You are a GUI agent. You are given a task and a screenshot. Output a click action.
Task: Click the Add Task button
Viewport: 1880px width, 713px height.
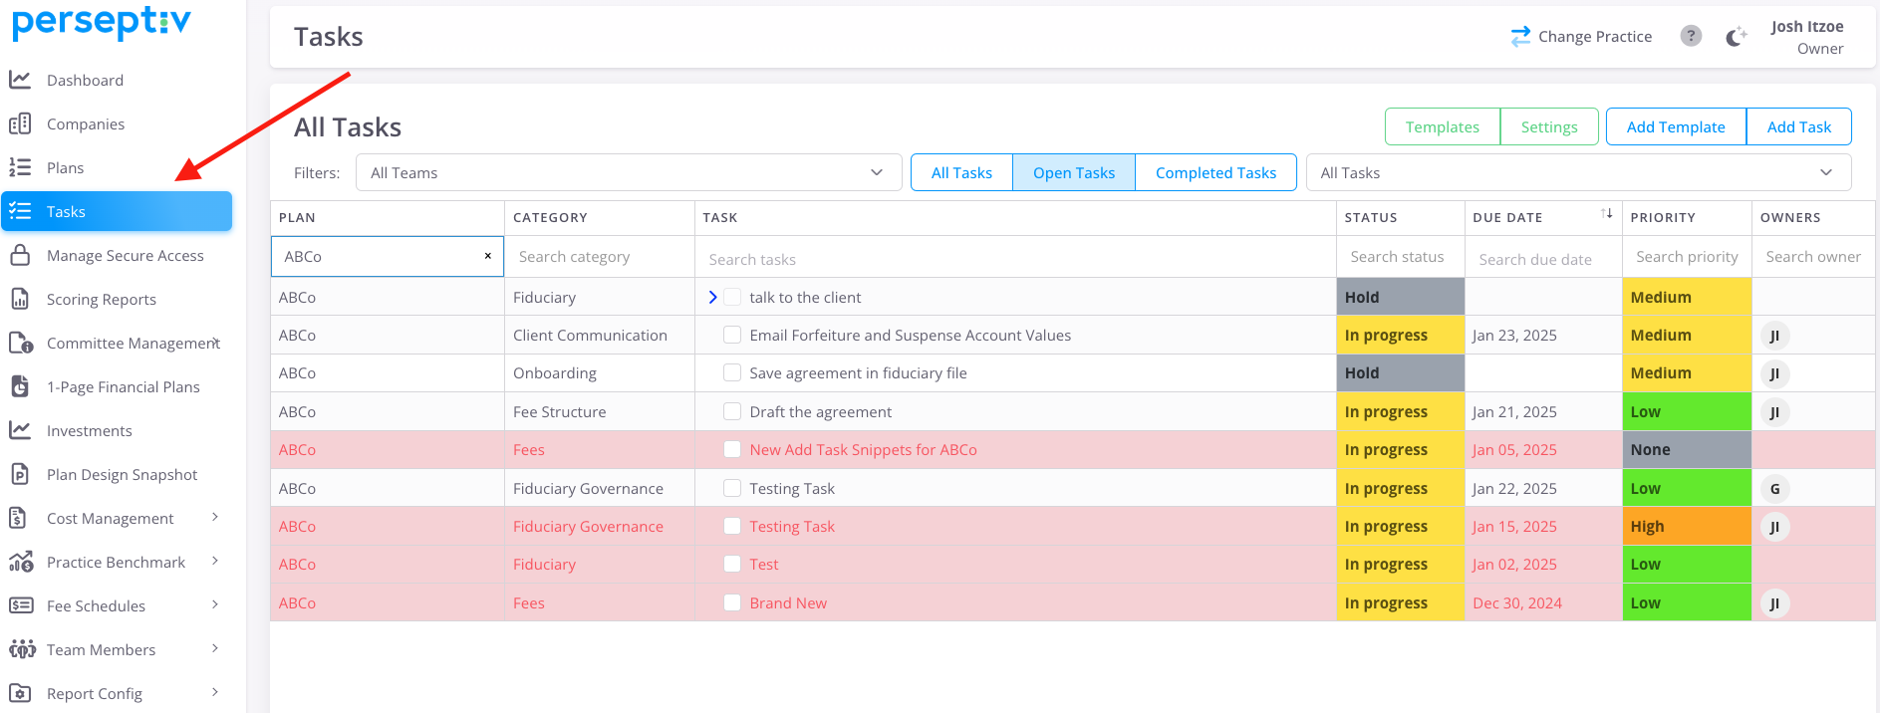click(1798, 126)
